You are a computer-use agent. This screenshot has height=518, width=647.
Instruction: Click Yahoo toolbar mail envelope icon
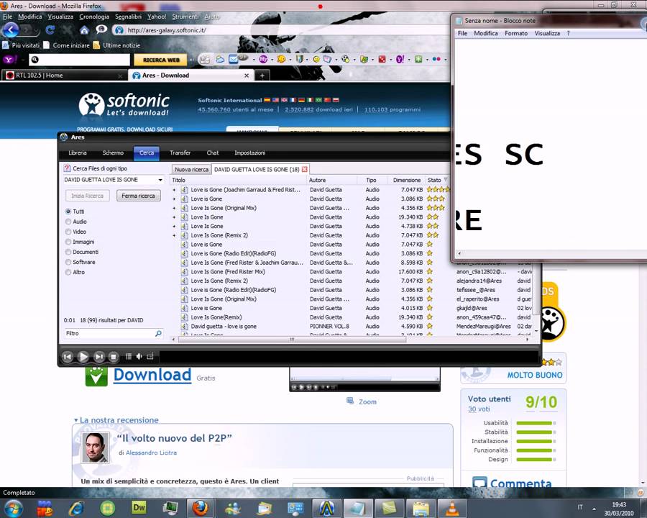coord(234,60)
